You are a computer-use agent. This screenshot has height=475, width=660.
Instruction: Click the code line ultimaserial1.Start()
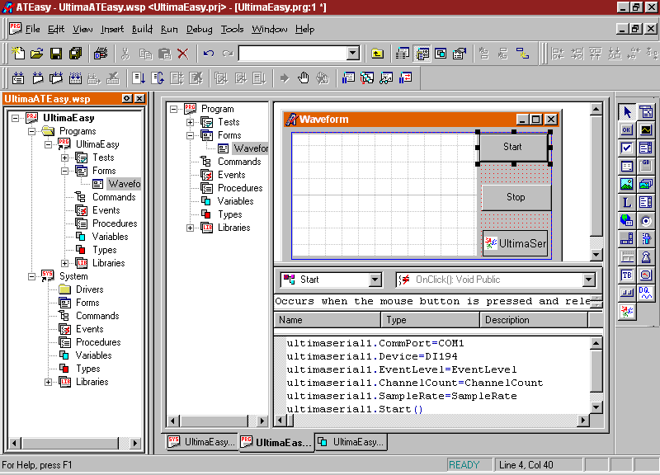coord(355,409)
